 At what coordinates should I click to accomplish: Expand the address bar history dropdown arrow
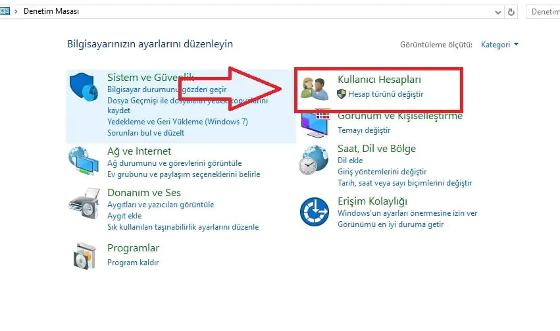pyautogui.click(x=498, y=13)
